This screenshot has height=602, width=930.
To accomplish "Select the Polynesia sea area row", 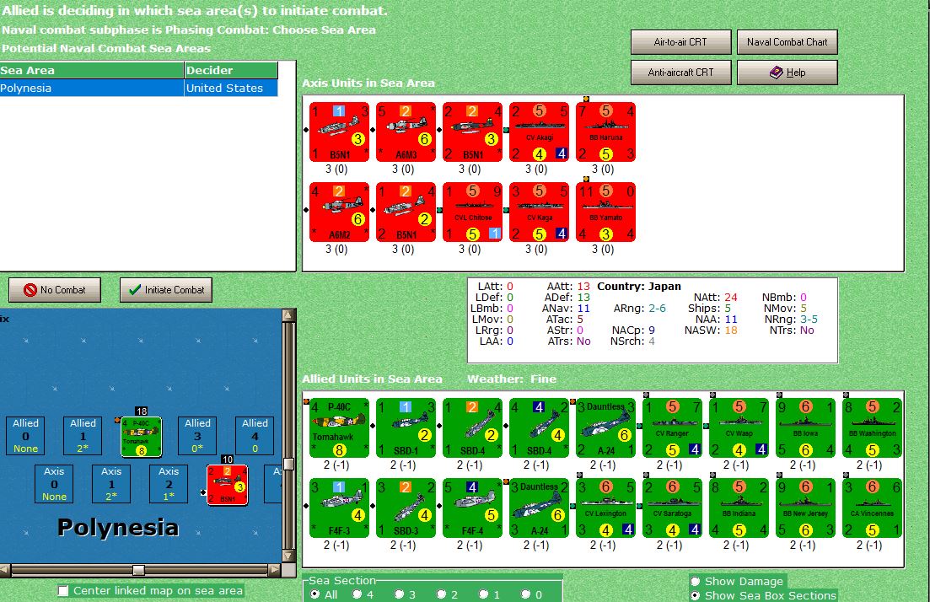I will pyautogui.click(x=139, y=88).
